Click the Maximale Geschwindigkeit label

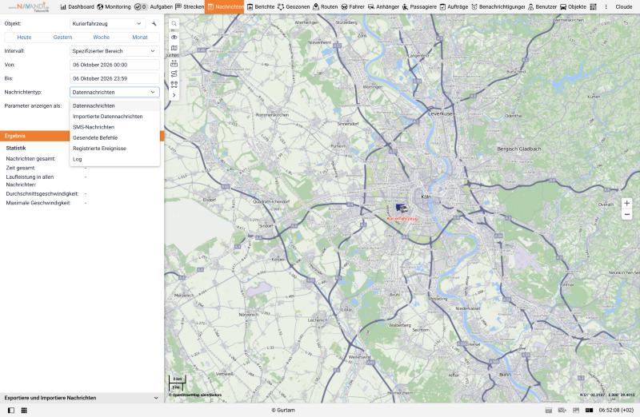coord(38,203)
